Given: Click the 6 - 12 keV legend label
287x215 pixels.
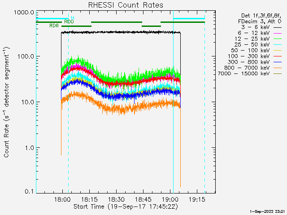Looking at the screenshot, I should (x=254, y=33).
